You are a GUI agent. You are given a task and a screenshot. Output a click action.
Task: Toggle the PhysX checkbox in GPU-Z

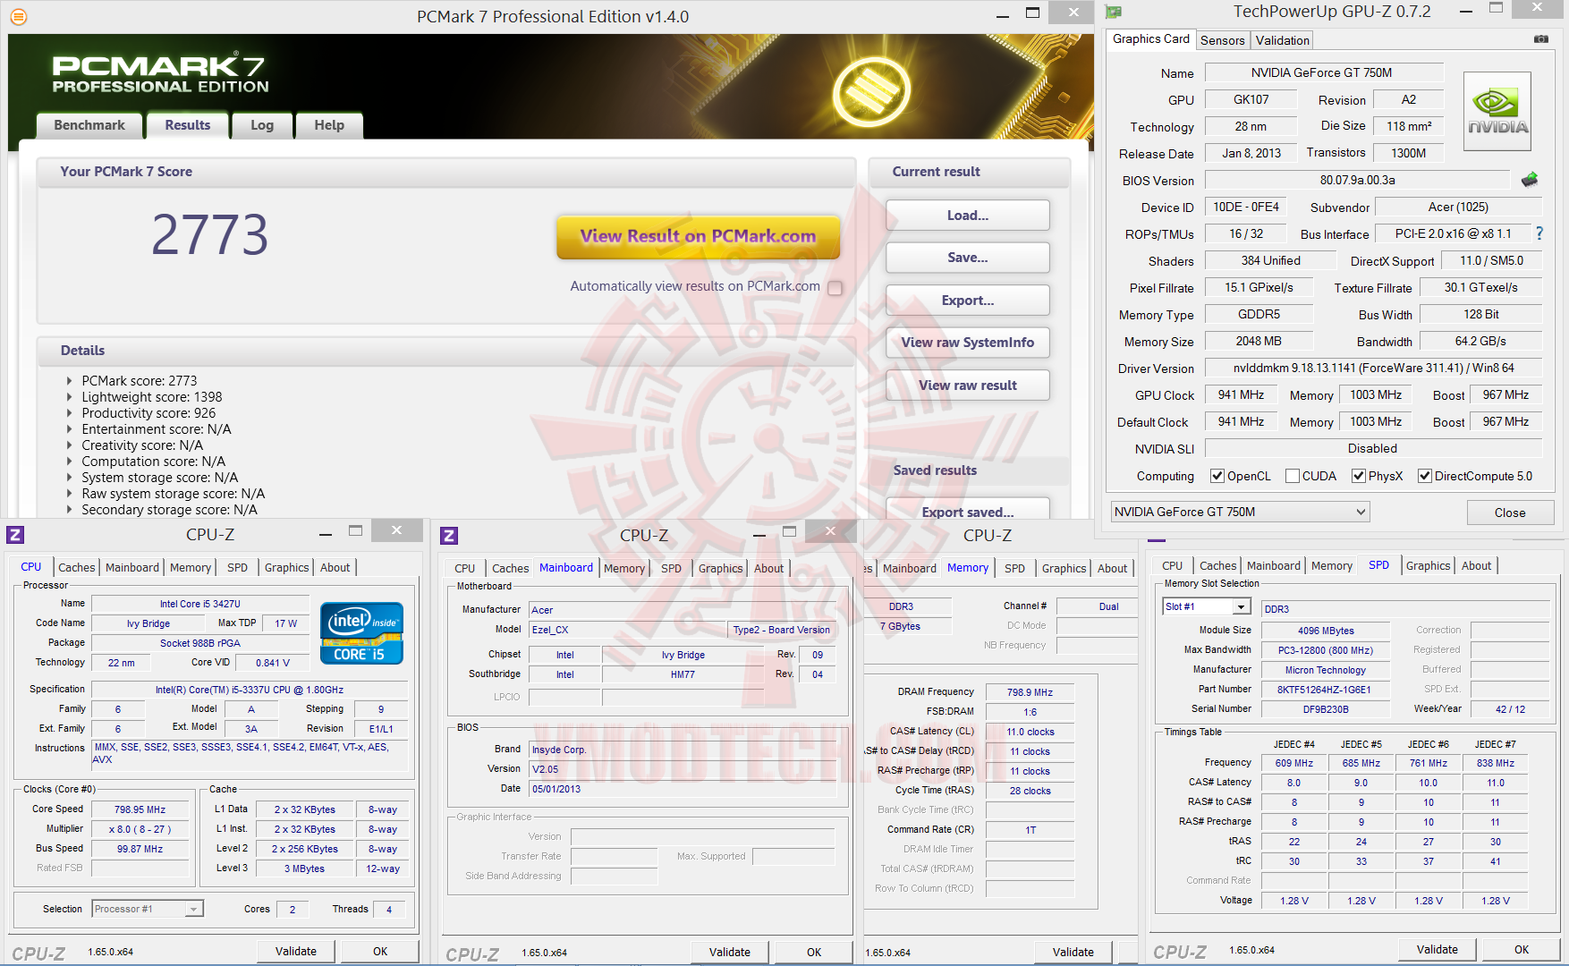(x=1358, y=476)
